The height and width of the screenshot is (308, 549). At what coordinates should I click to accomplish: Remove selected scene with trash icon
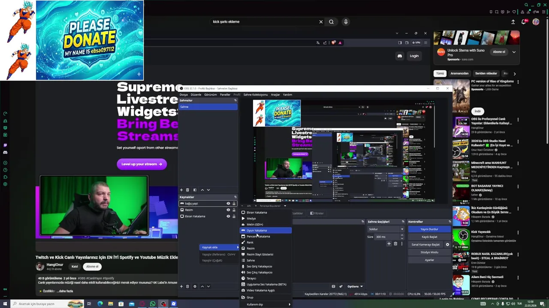click(x=187, y=190)
